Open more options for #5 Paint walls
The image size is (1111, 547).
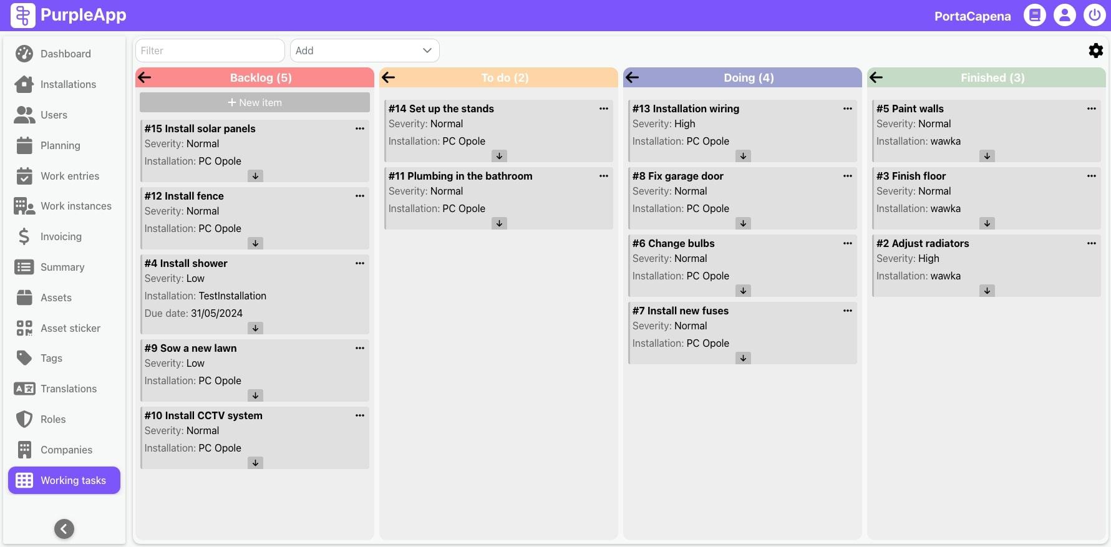point(1091,109)
